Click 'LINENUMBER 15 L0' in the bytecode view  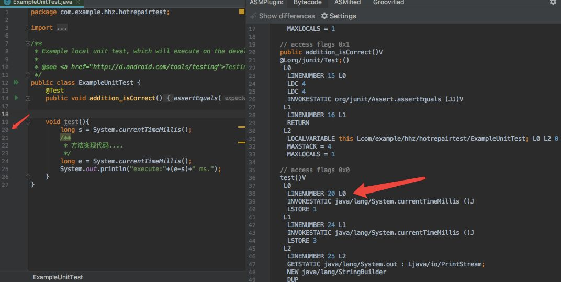coord(316,75)
